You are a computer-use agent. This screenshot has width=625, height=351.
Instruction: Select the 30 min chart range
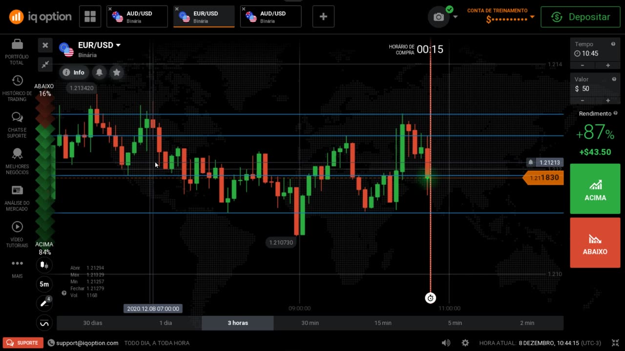click(310, 323)
